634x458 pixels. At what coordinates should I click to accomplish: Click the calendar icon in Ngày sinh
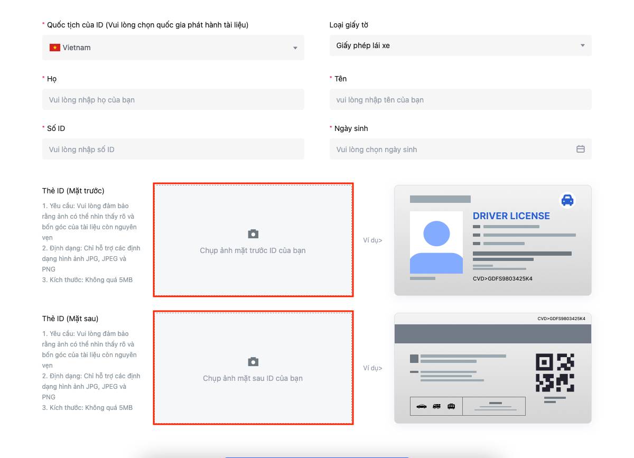click(581, 149)
